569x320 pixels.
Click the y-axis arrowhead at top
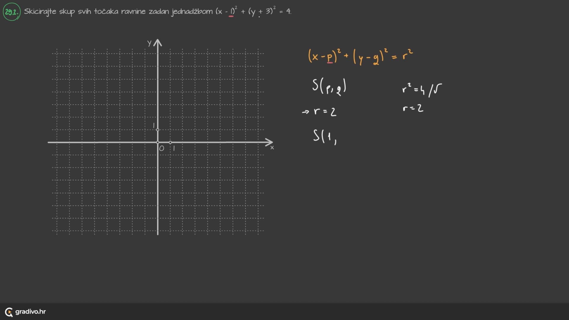(x=158, y=42)
